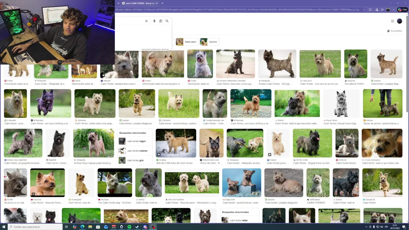Open related search cairn terrier negro
Screen dimensions: 409x230
135,141
